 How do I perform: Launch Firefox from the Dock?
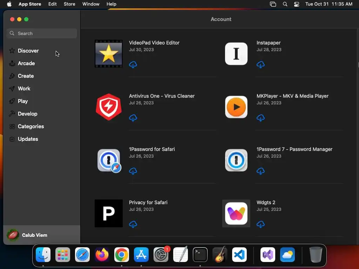102,255
